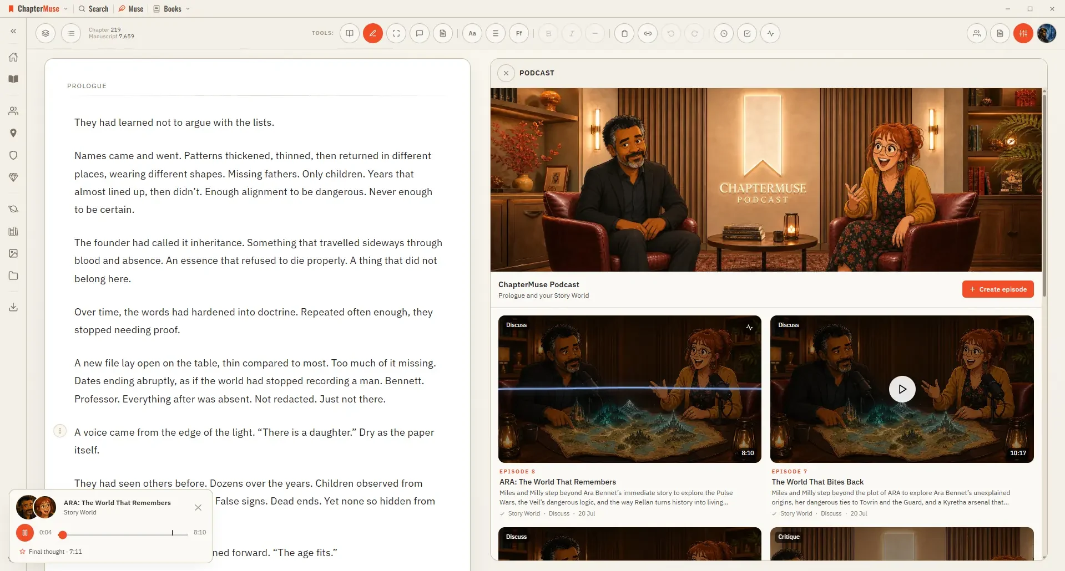This screenshot has height=571, width=1065.
Task: Click the ChapterMuse Podcast banner image
Action: 766,180
